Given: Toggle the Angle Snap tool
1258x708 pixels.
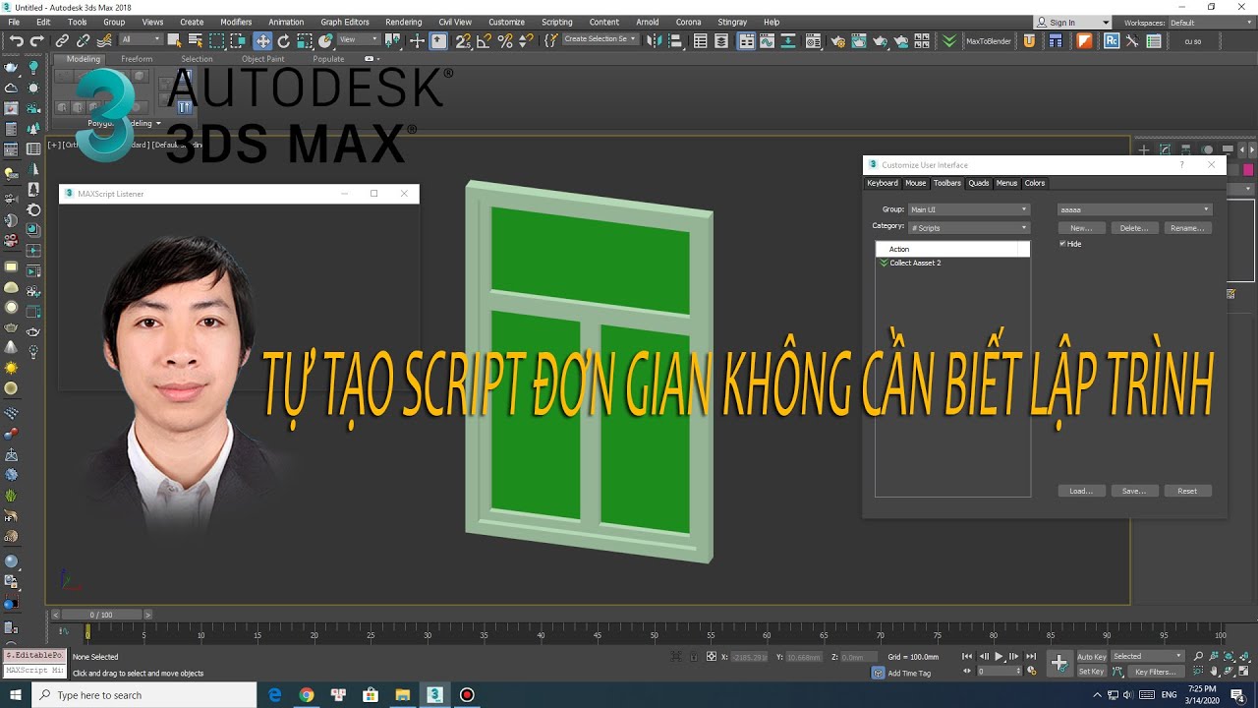Looking at the screenshot, I should (485, 40).
